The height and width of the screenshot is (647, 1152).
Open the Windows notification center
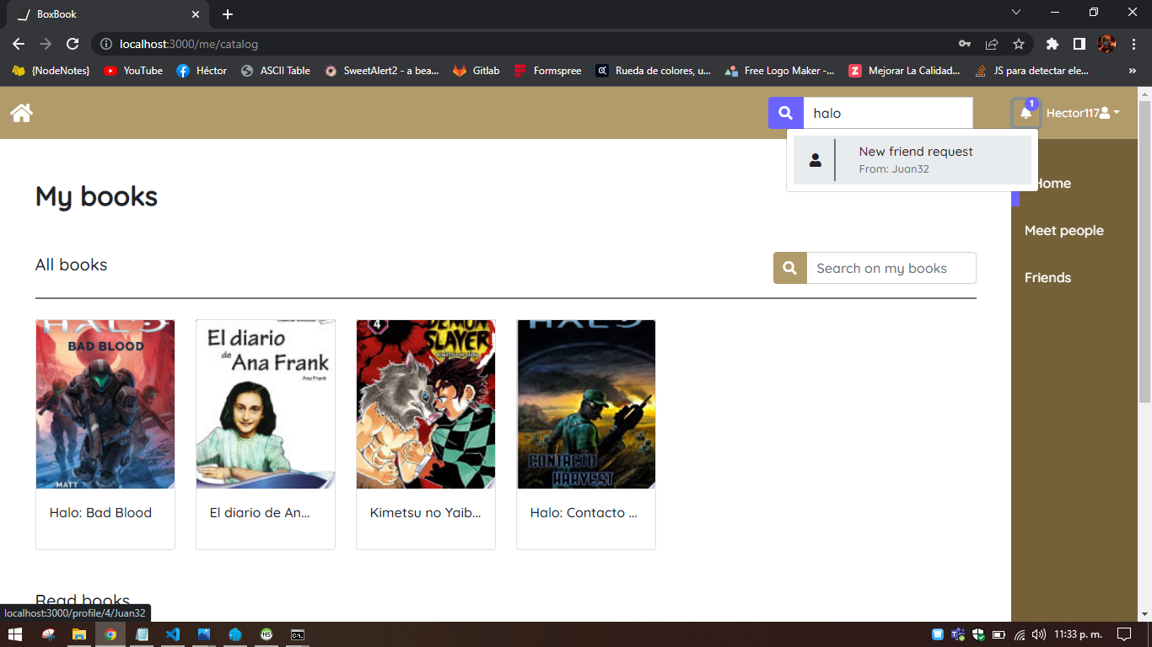click(1124, 634)
